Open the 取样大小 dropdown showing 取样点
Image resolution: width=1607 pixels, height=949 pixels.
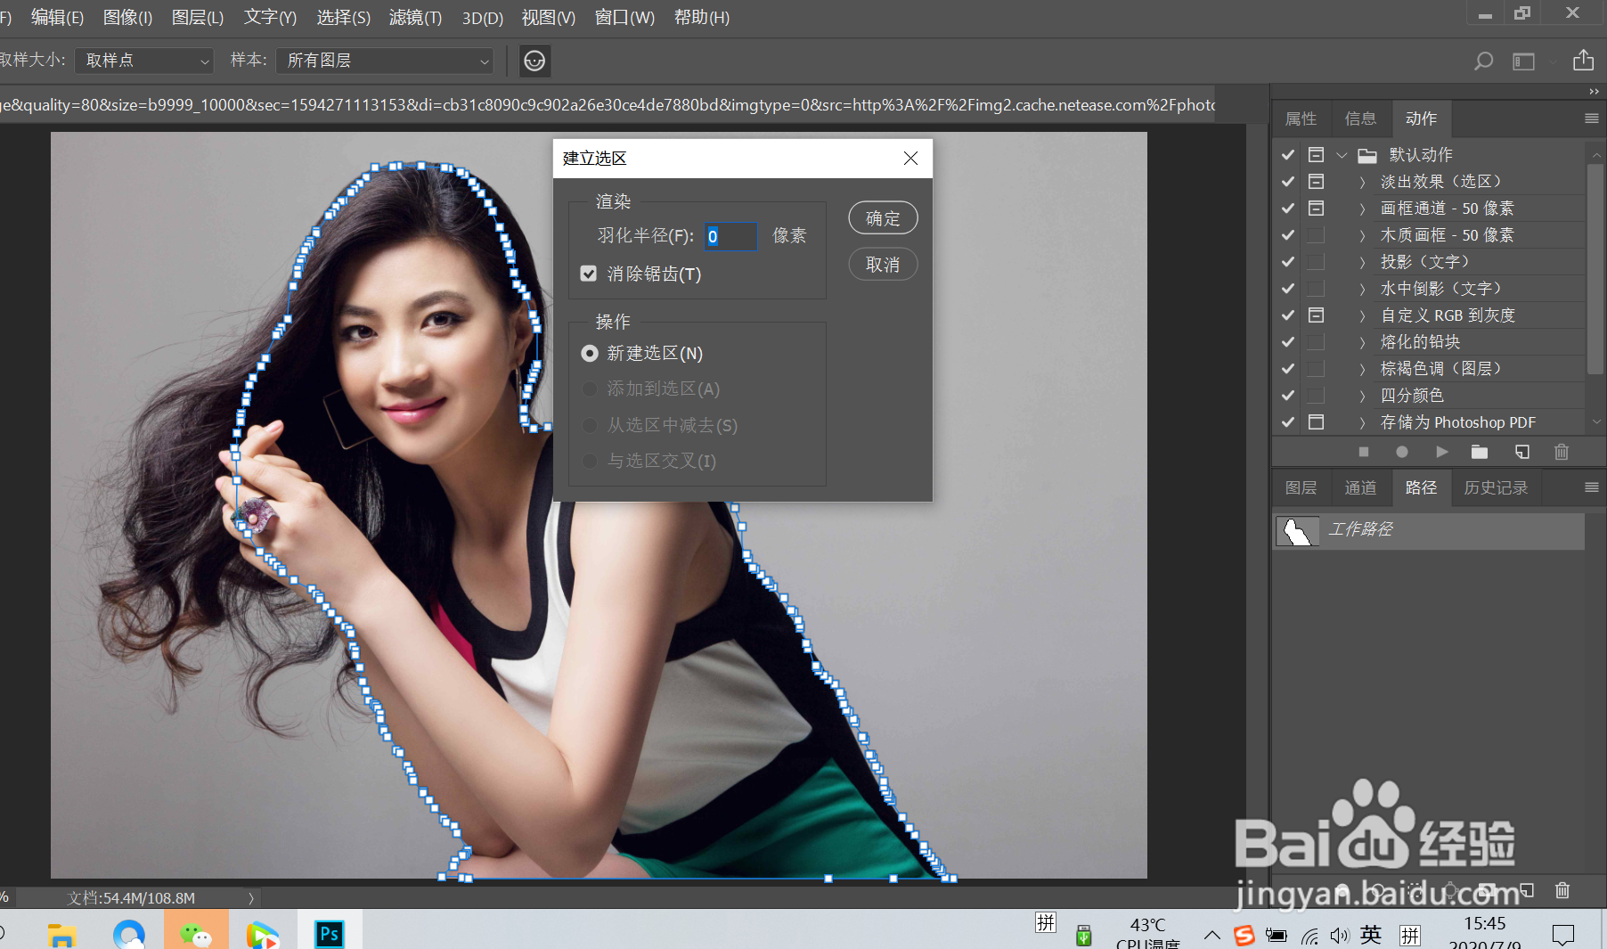click(144, 61)
